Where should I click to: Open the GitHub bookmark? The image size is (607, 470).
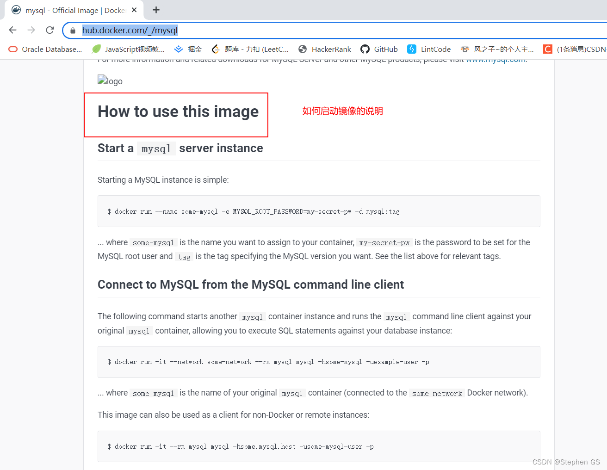click(379, 49)
